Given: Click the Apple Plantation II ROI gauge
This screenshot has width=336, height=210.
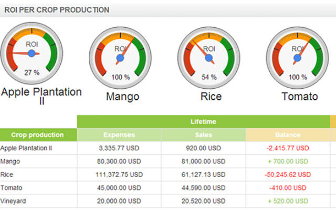Looking at the screenshot, I should pyautogui.click(x=31, y=53).
